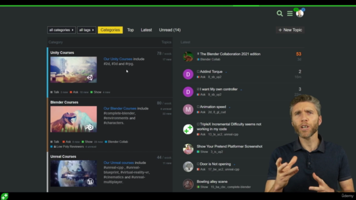Click the complete-blender tag on Bowling alley scene
This screenshot has width=356, height=200.
[x=239, y=187]
